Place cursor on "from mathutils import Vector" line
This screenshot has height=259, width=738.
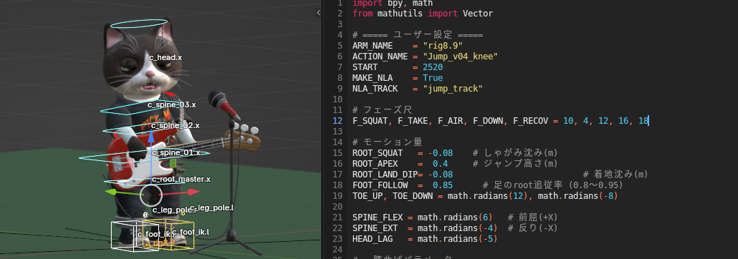click(423, 14)
